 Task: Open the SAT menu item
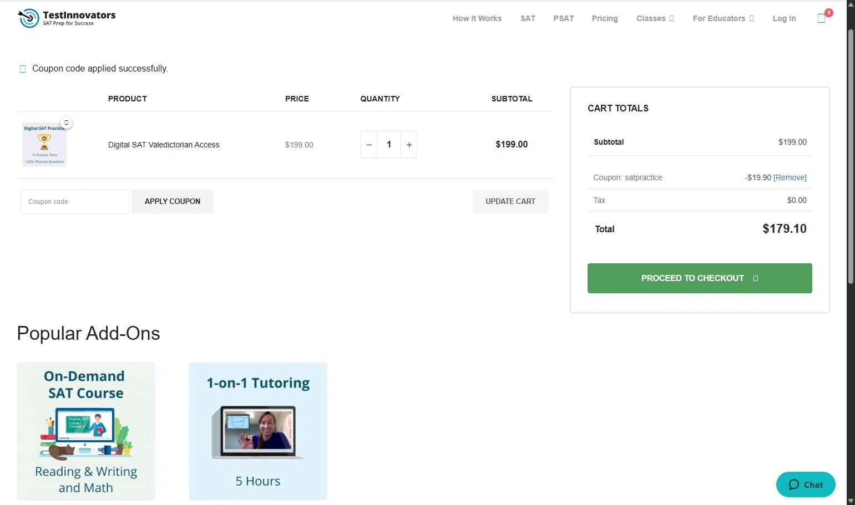528,18
